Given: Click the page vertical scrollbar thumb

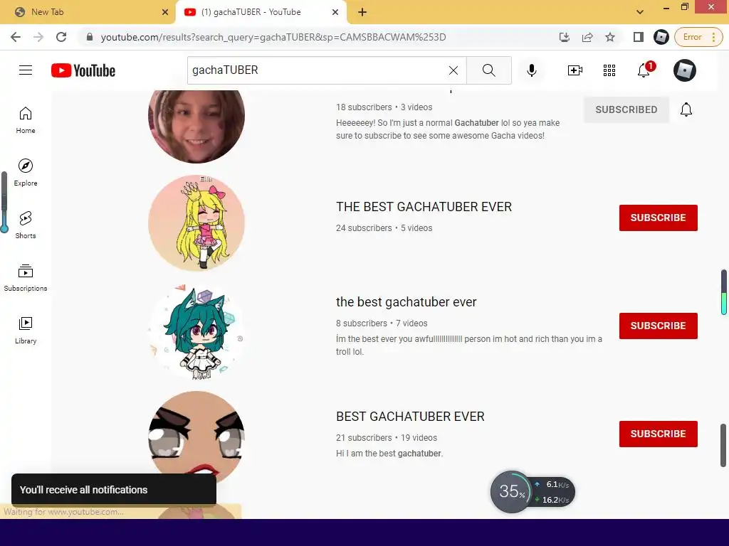Looking at the screenshot, I should pyautogui.click(x=723, y=445).
